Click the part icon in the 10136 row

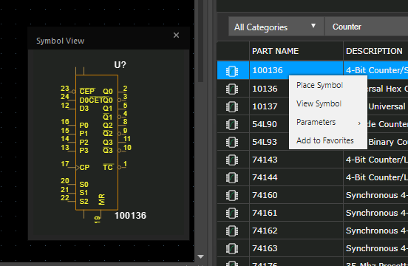(232, 89)
